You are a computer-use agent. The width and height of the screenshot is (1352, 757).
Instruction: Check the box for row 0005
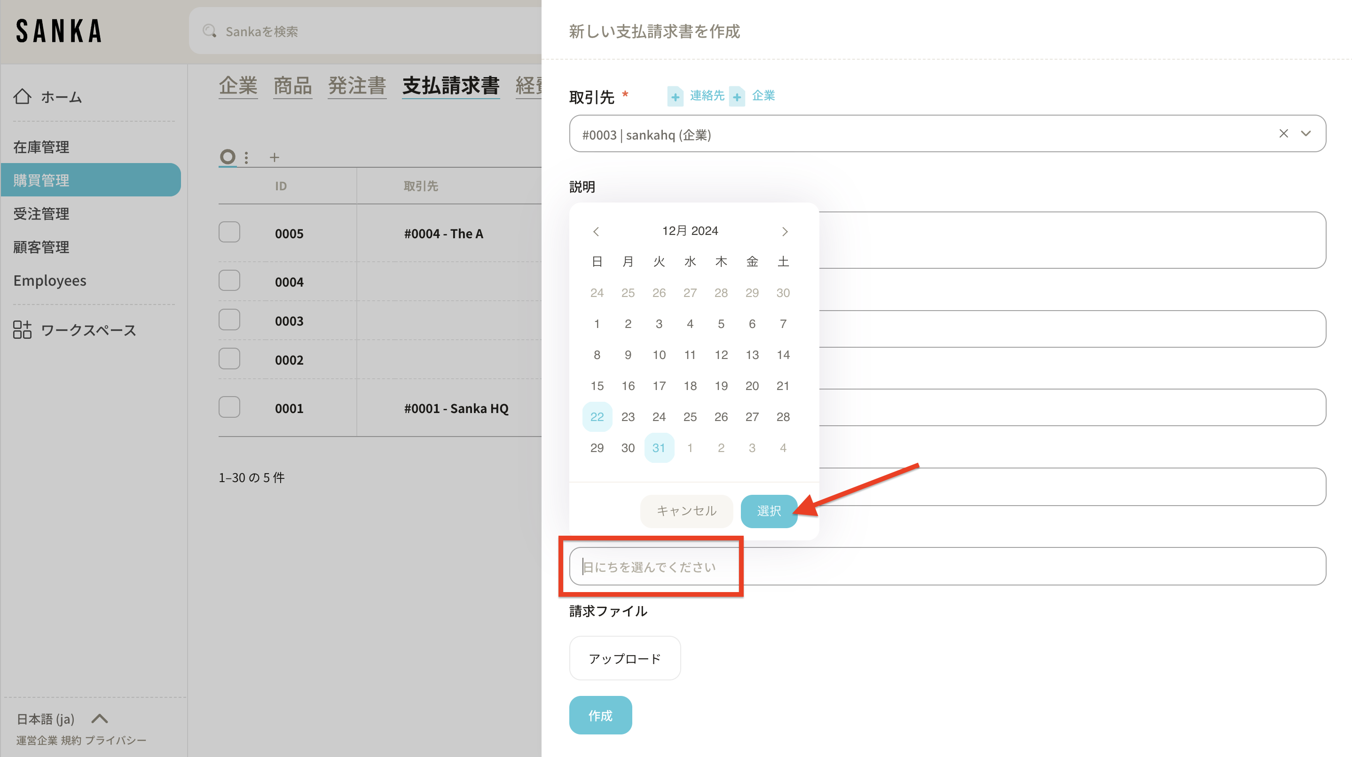229,232
